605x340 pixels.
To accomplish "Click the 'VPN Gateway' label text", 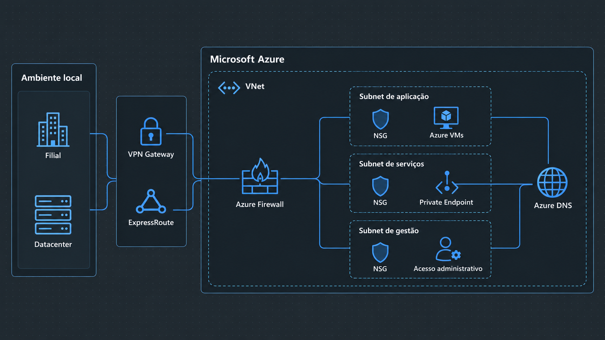I will (151, 154).
